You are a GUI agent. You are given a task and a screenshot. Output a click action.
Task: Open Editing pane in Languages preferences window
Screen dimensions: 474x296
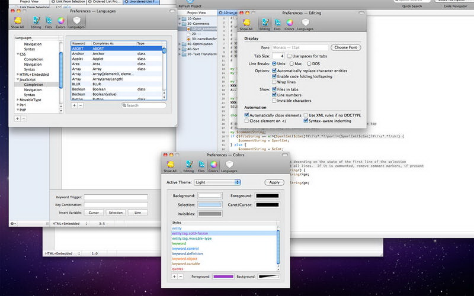click(x=35, y=22)
